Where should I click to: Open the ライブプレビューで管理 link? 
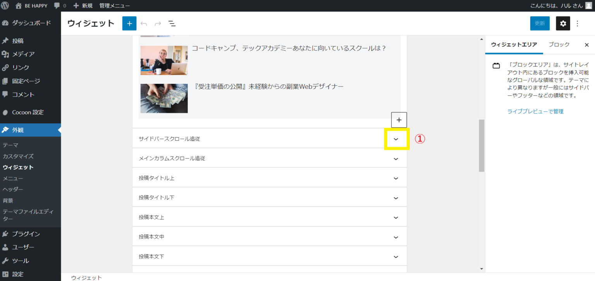pyautogui.click(x=535, y=111)
